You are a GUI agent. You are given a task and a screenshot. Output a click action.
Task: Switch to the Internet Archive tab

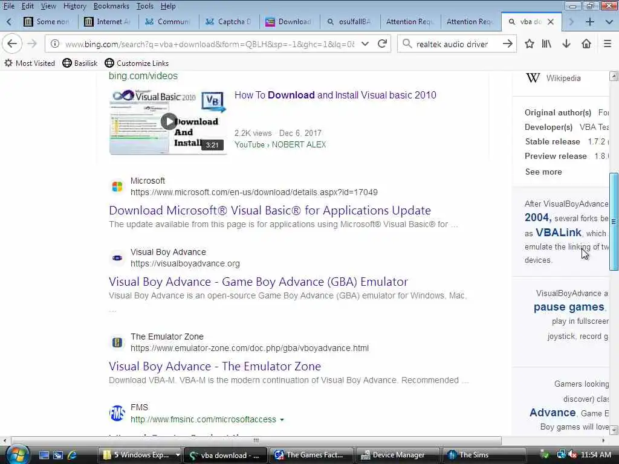(108, 22)
